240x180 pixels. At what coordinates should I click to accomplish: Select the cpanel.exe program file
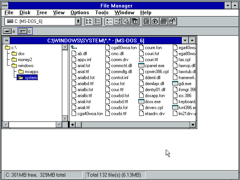(151, 66)
